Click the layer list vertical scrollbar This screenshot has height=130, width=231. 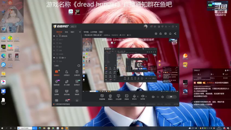pos(81,45)
